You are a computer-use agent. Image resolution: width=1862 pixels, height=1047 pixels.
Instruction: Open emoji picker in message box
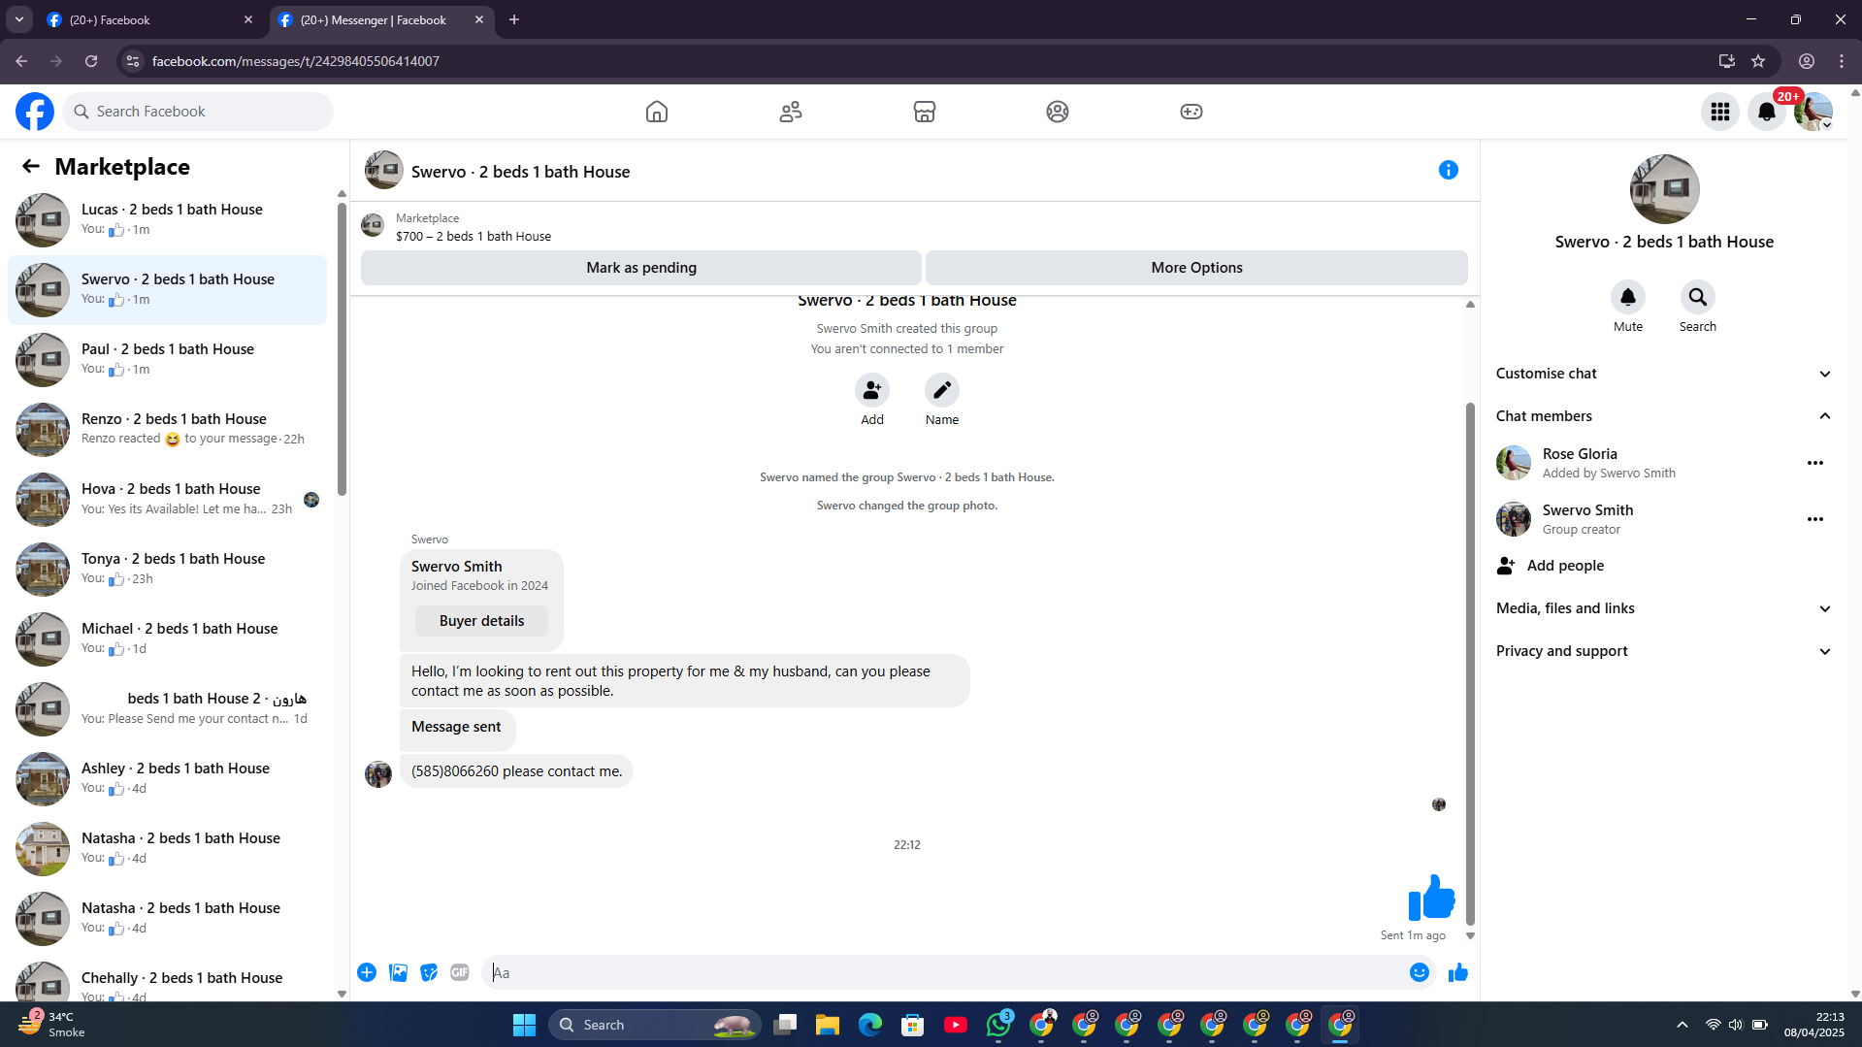(1420, 972)
